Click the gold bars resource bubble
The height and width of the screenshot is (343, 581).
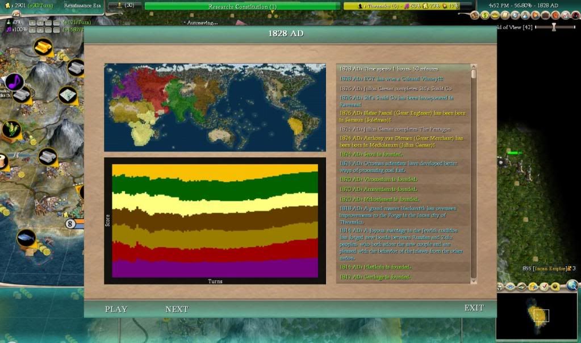click(x=43, y=47)
